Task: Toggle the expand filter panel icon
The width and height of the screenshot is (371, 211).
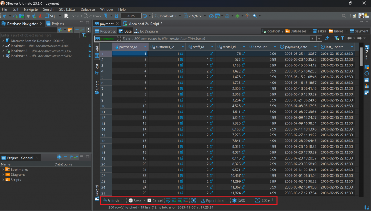Action: 119,38
